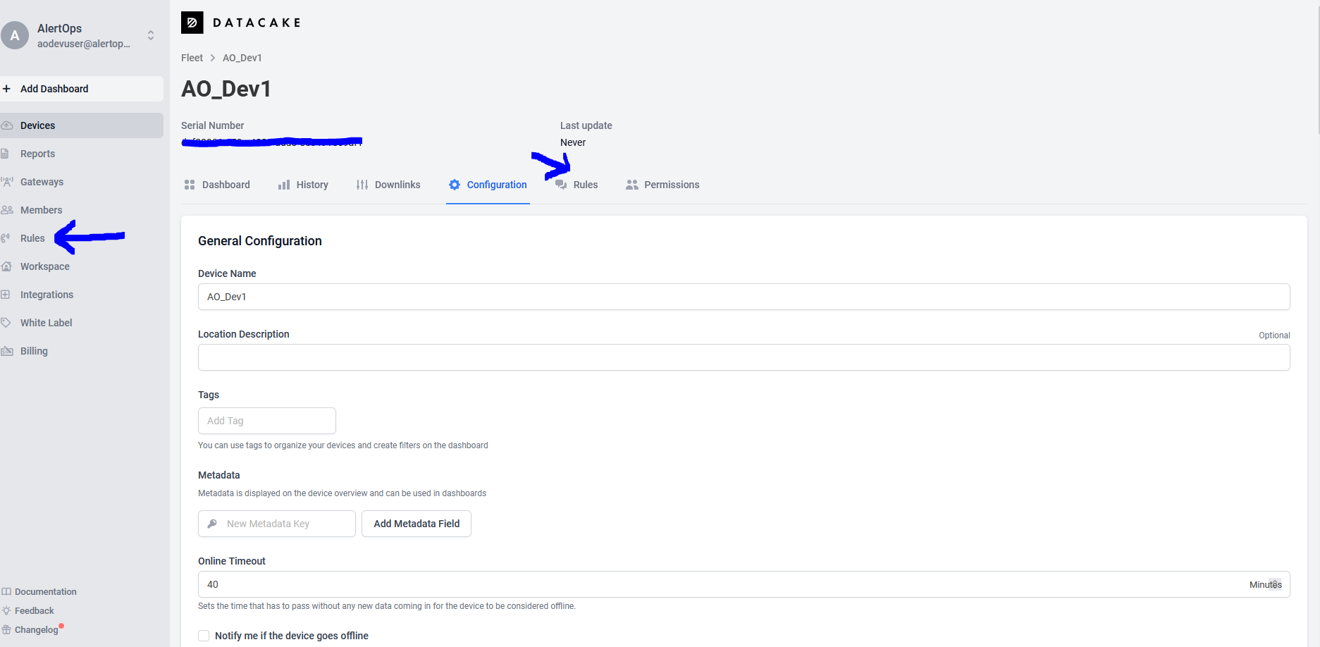Switch to the Downlinks tab
Image resolution: width=1320 pixels, height=647 pixels.
[389, 185]
